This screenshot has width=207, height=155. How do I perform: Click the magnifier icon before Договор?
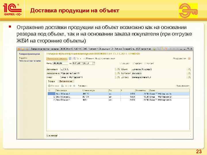(118, 77)
